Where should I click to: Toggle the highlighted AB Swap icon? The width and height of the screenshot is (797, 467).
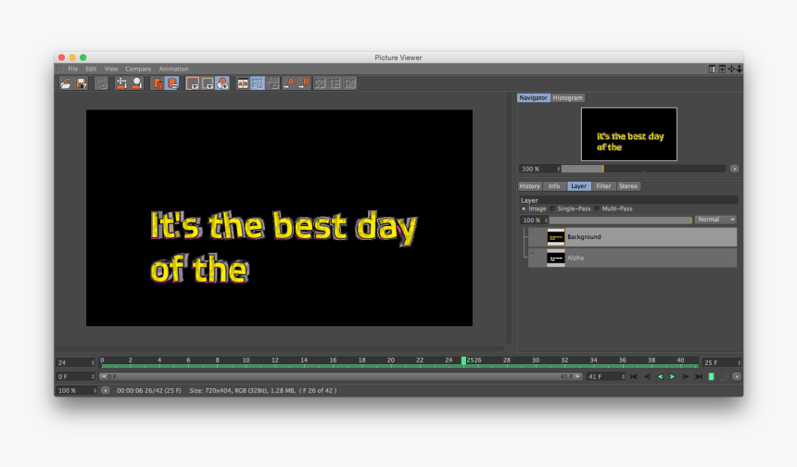258,83
